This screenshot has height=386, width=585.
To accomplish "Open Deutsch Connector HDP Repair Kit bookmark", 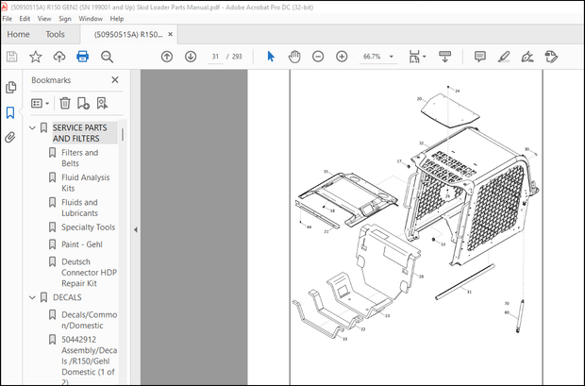I will 90,272.
